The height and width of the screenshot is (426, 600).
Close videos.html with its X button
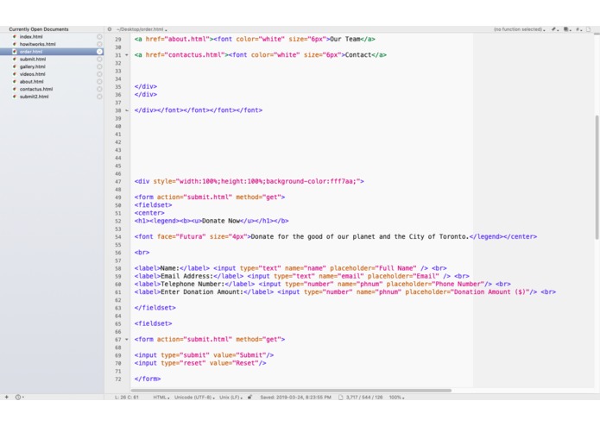pos(99,74)
